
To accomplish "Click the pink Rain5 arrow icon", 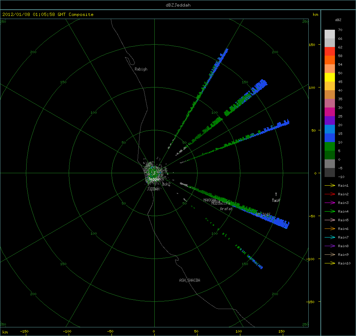I will pyautogui.click(x=330, y=220).
